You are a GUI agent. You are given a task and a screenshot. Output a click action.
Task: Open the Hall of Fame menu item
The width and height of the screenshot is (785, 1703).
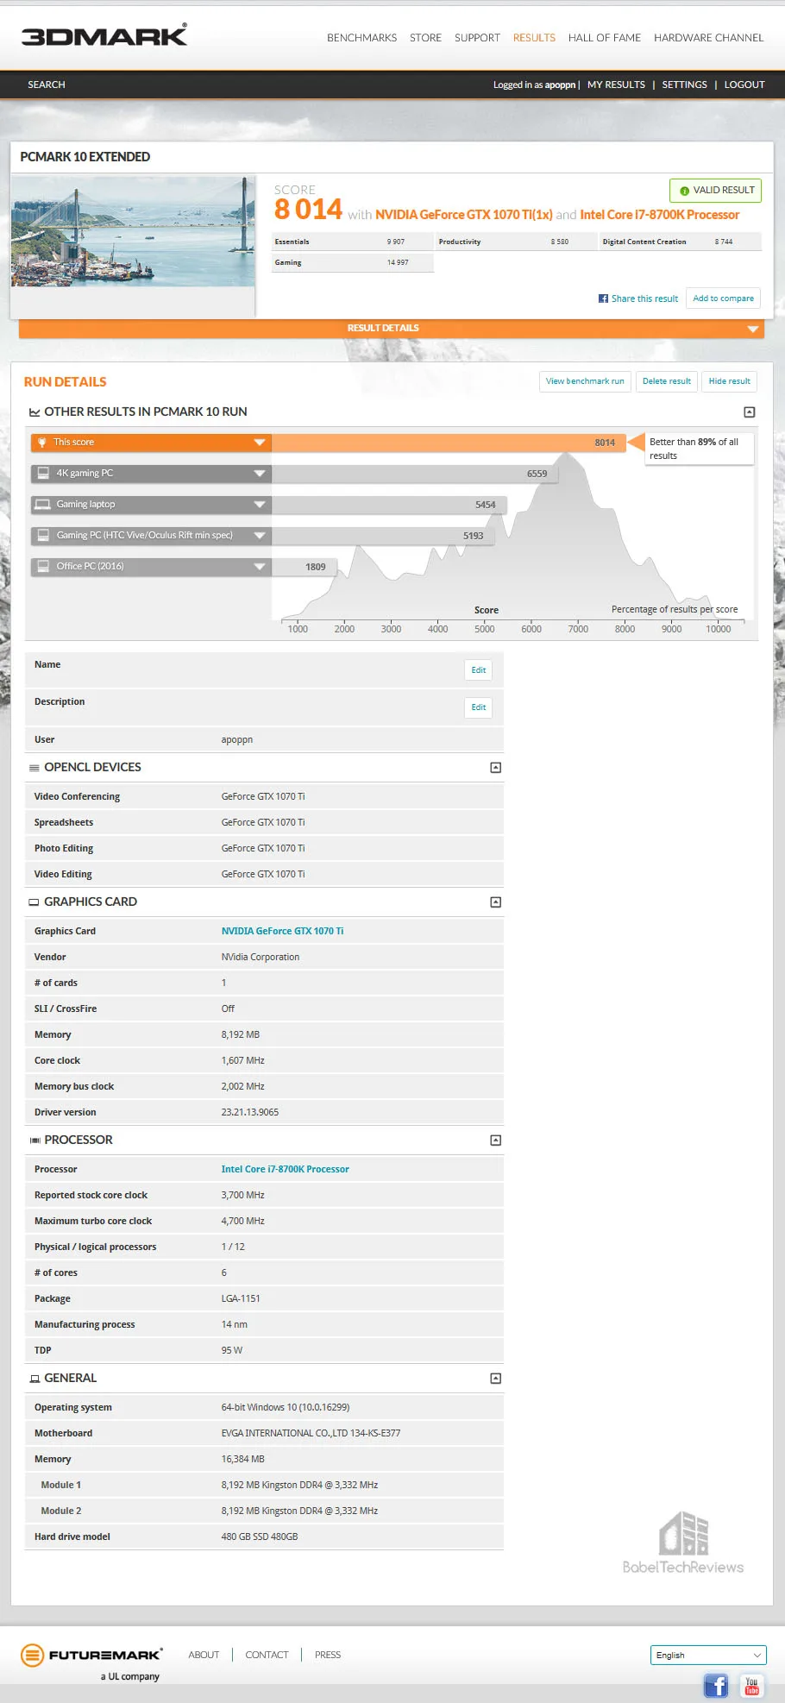[x=605, y=38]
